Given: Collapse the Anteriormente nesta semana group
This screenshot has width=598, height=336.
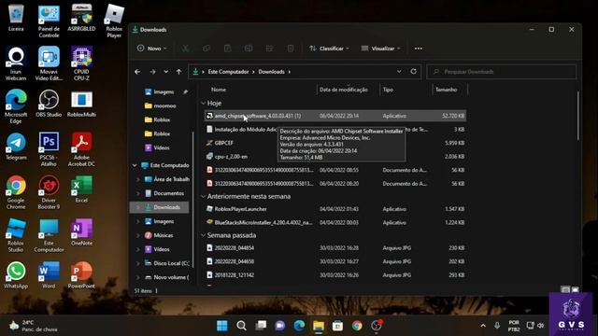Looking at the screenshot, I should coord(204,197).
